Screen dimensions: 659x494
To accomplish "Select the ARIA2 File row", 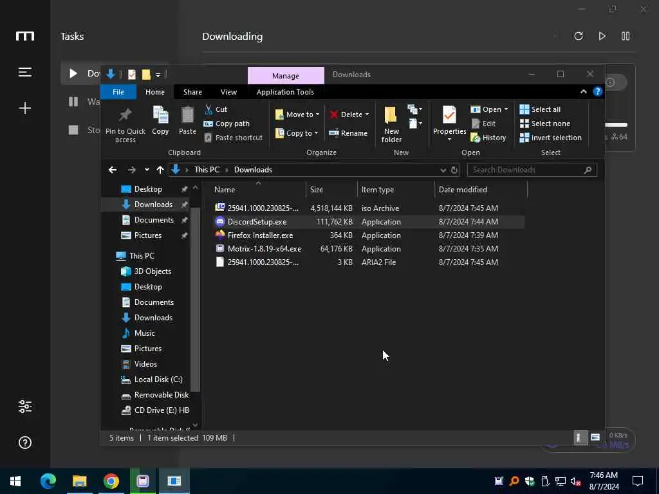I will point(367,262).
